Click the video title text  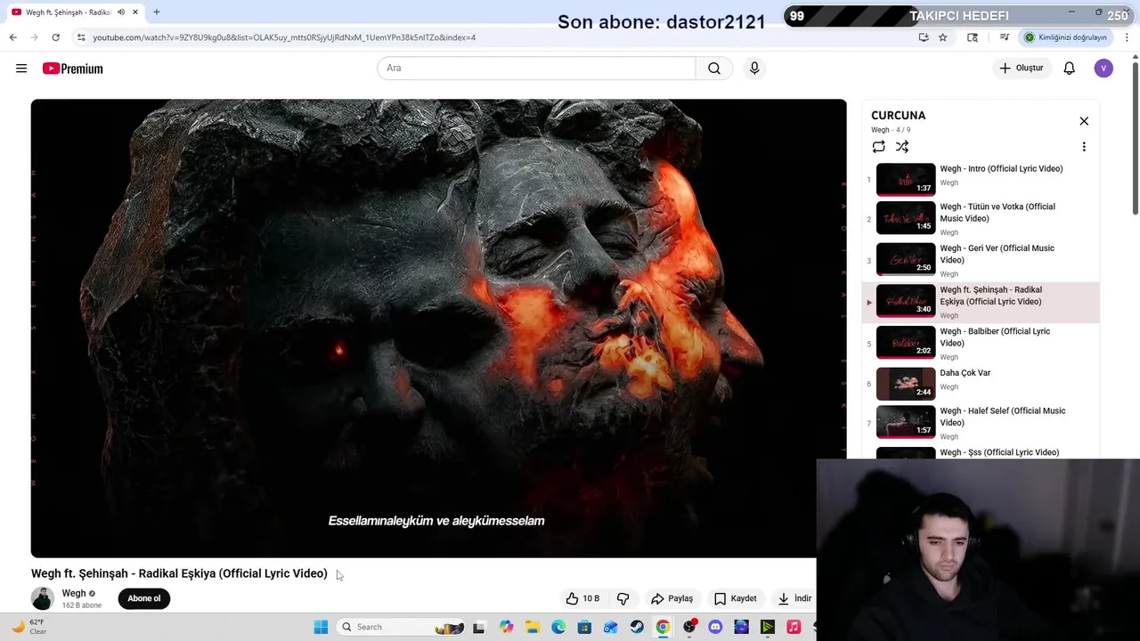click(179, 573)
